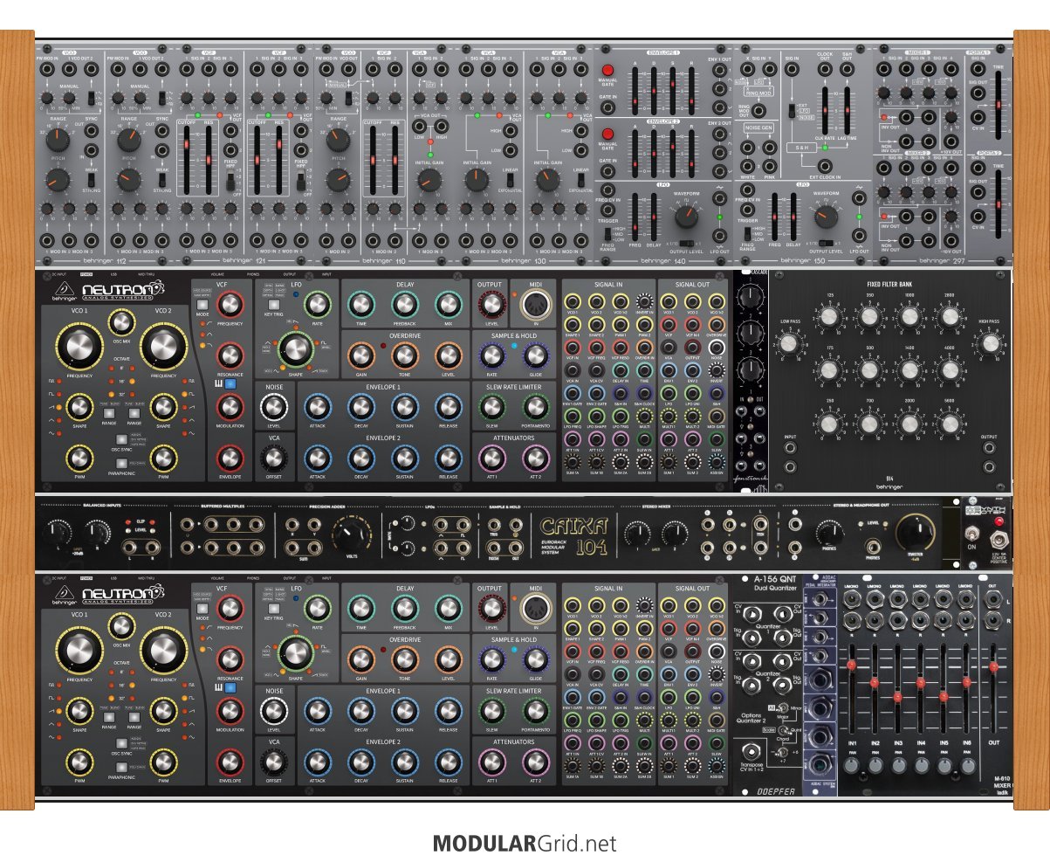Click the Noise Gen Pink output 1 jack
Image resolution: width=1050 pixels, height=862 pixels.
click(x=770, y=148)
